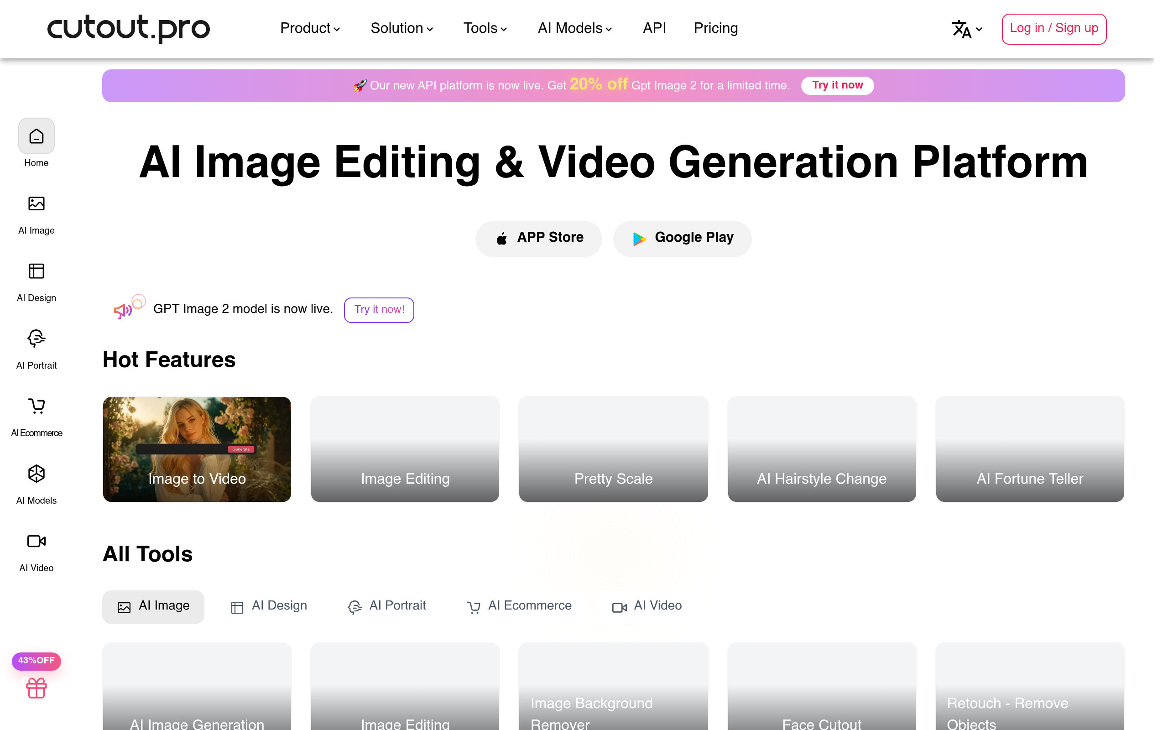This screenshot has width=1168, height=730.
Task: Click the All Tools heading
Action: click(x=148, y=554)
